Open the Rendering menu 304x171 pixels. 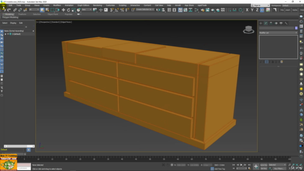(x=97, y=5)
